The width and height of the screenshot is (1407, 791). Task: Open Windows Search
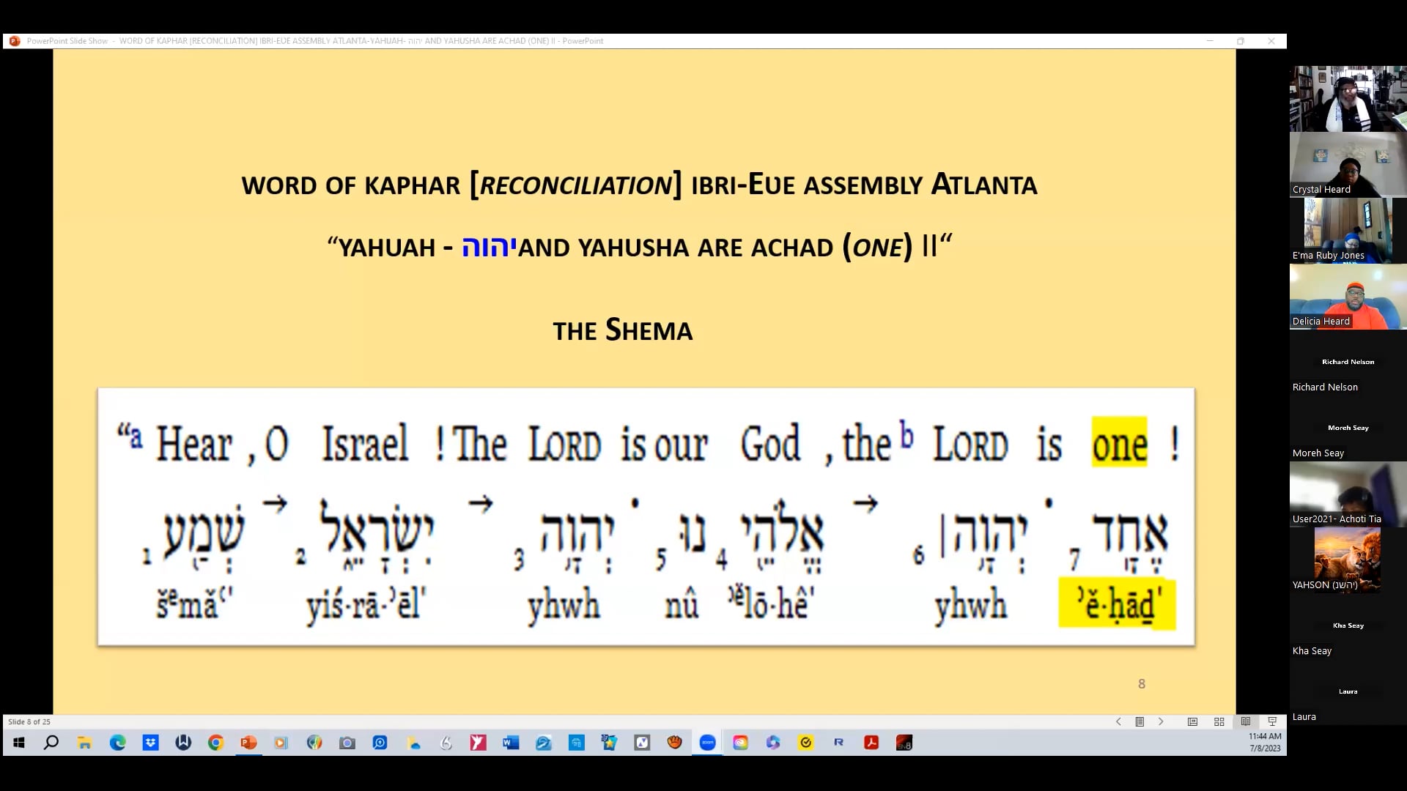click(x=51, y=743)
